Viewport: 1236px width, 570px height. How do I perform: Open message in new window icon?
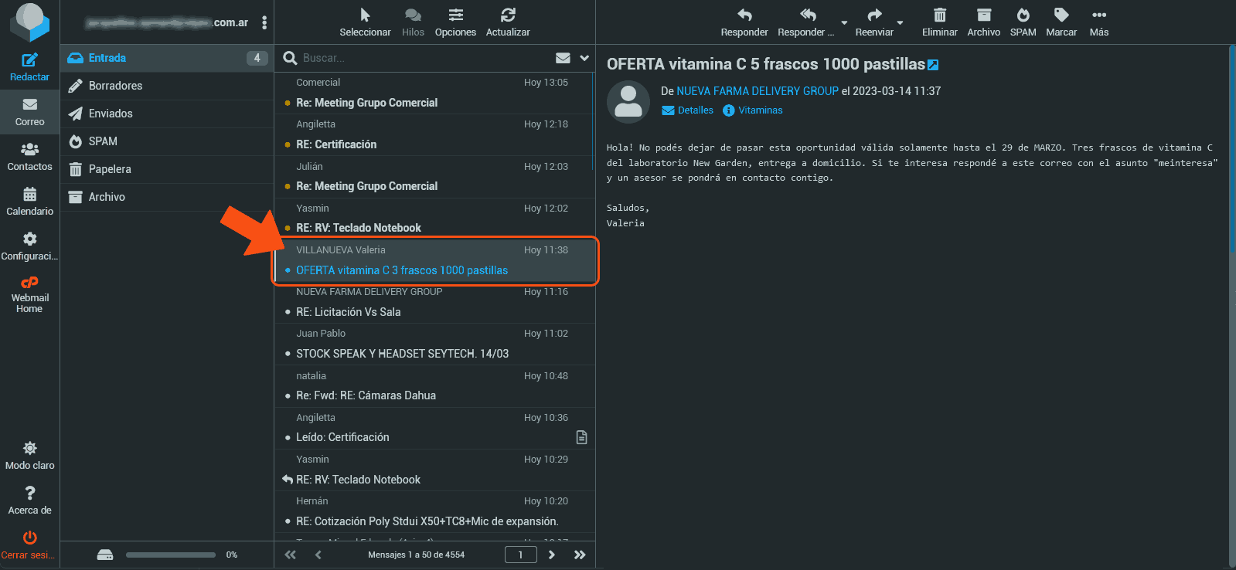click(x=933, y=65)
